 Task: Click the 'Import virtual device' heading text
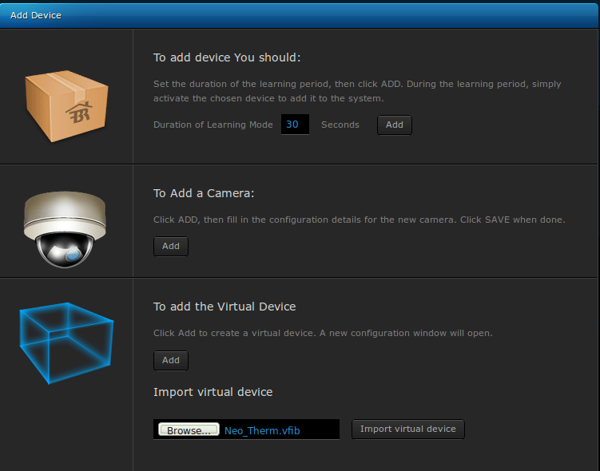(x=213, y=392)
